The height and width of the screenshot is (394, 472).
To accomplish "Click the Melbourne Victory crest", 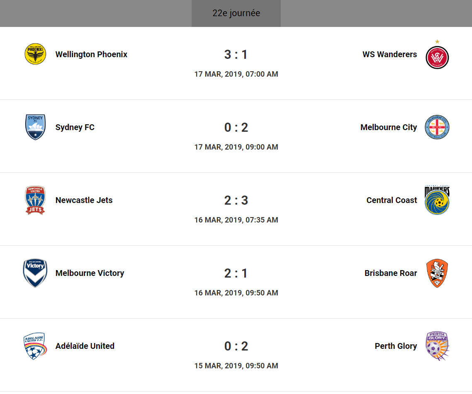I will point(35,273).
